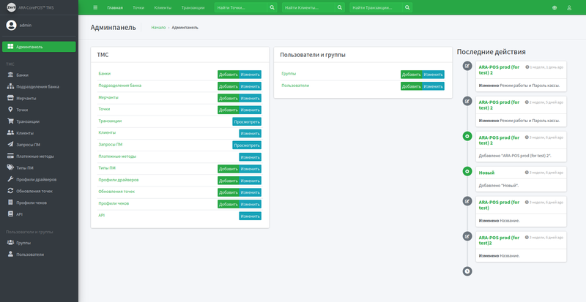
Task: Click the search icon in Найти Транзакции field
Action: point(407,7)
